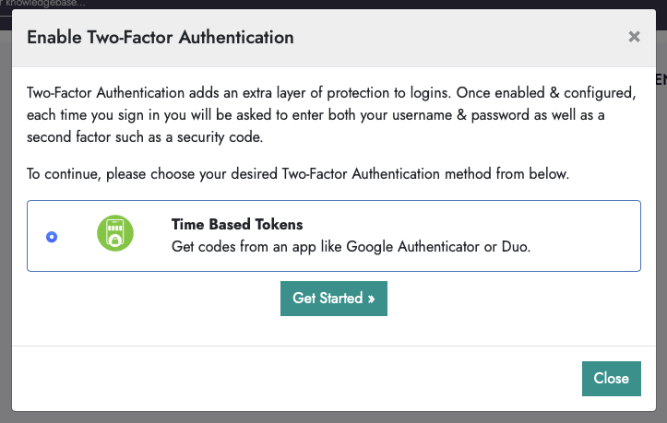The image size is (667, 423).
Task: Click blank body space right of Get Started
Action: click(517, 299)
